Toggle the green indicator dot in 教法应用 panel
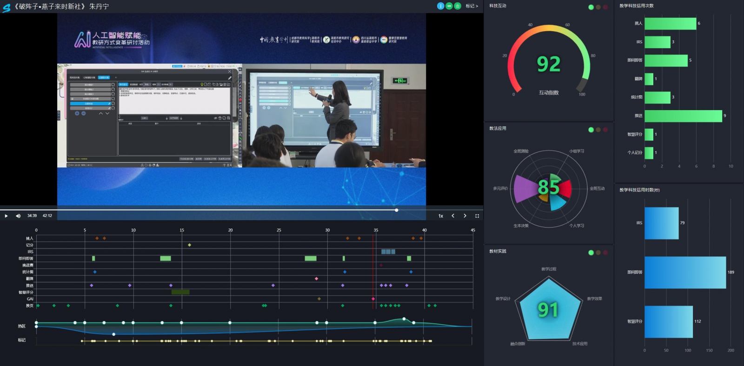 pyautogui.click(x=591, y=130)
